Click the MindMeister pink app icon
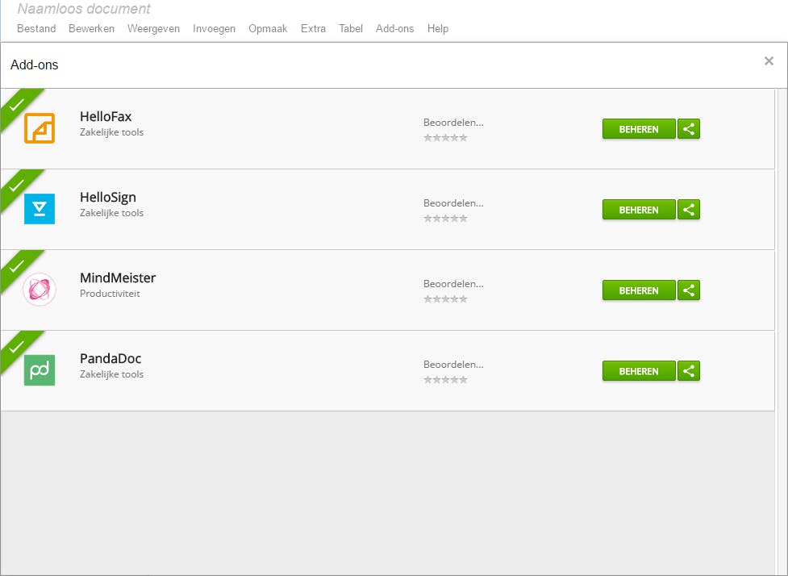 [x=40, y=290]
